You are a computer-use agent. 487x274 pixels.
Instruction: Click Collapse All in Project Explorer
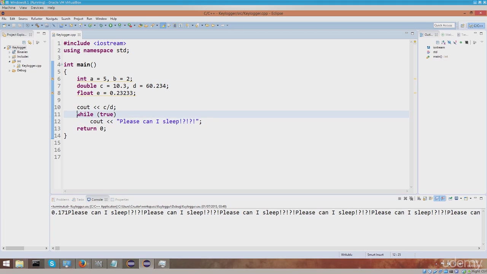[24, 42]
